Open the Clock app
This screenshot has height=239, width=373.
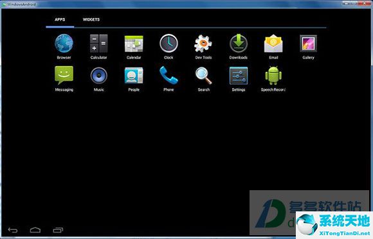pos(168,46)
